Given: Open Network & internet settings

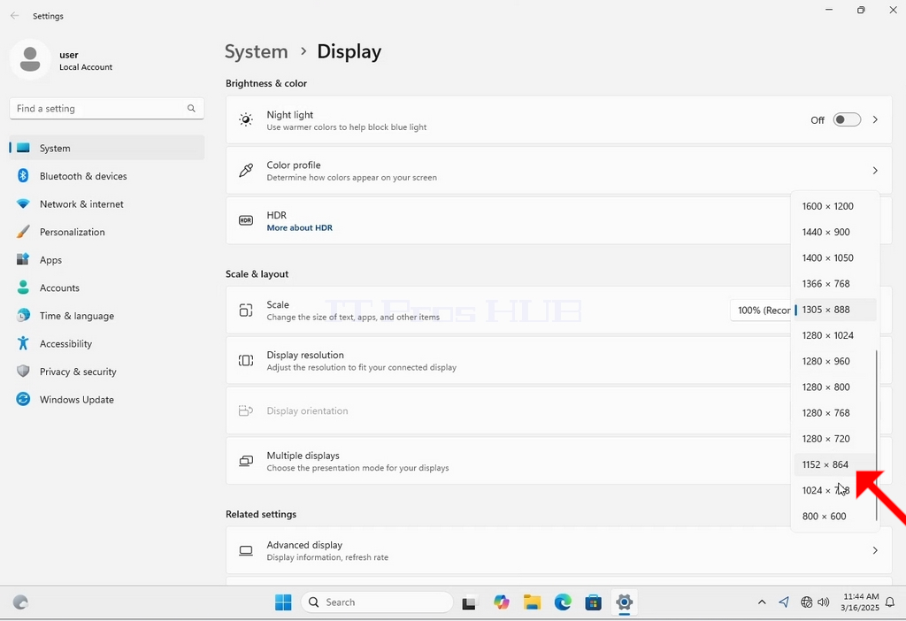Looking at the screenshot, I should tap(107, 204).
